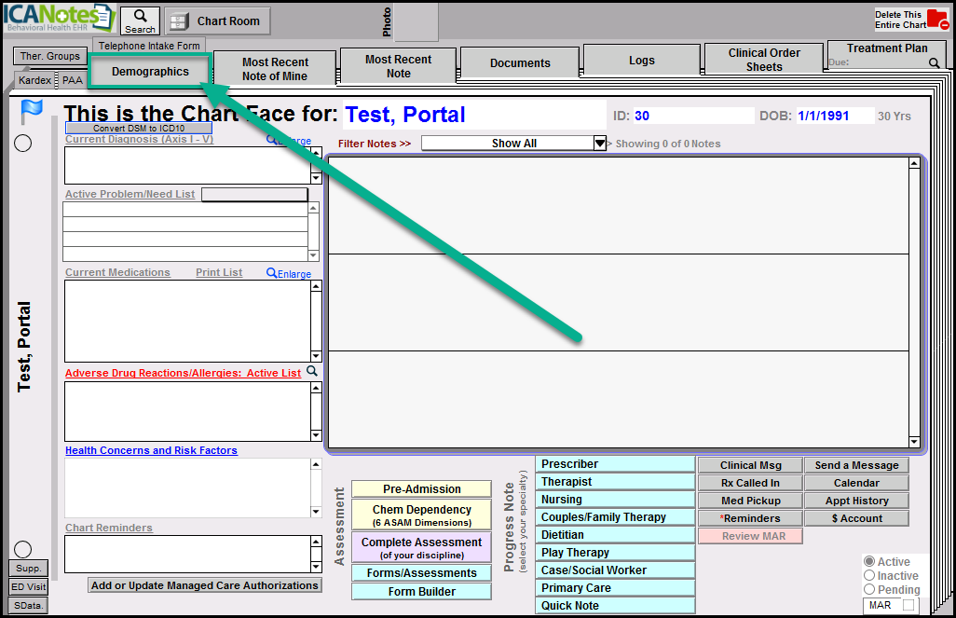
Task: Open the Demographics tab
Action: [x=150, y=72]
